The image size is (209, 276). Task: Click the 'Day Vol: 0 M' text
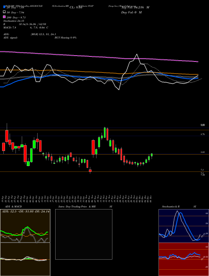pyautogui.click(x=131, y=12)
